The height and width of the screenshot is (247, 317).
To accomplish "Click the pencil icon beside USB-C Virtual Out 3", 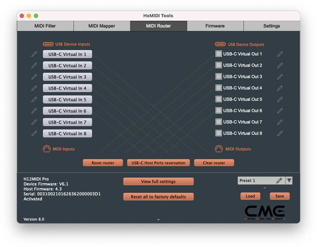I will click(280, 76).
